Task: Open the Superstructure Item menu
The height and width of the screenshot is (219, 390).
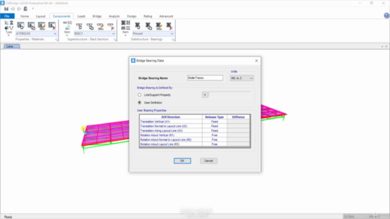Action: click(x=67, y=29)
